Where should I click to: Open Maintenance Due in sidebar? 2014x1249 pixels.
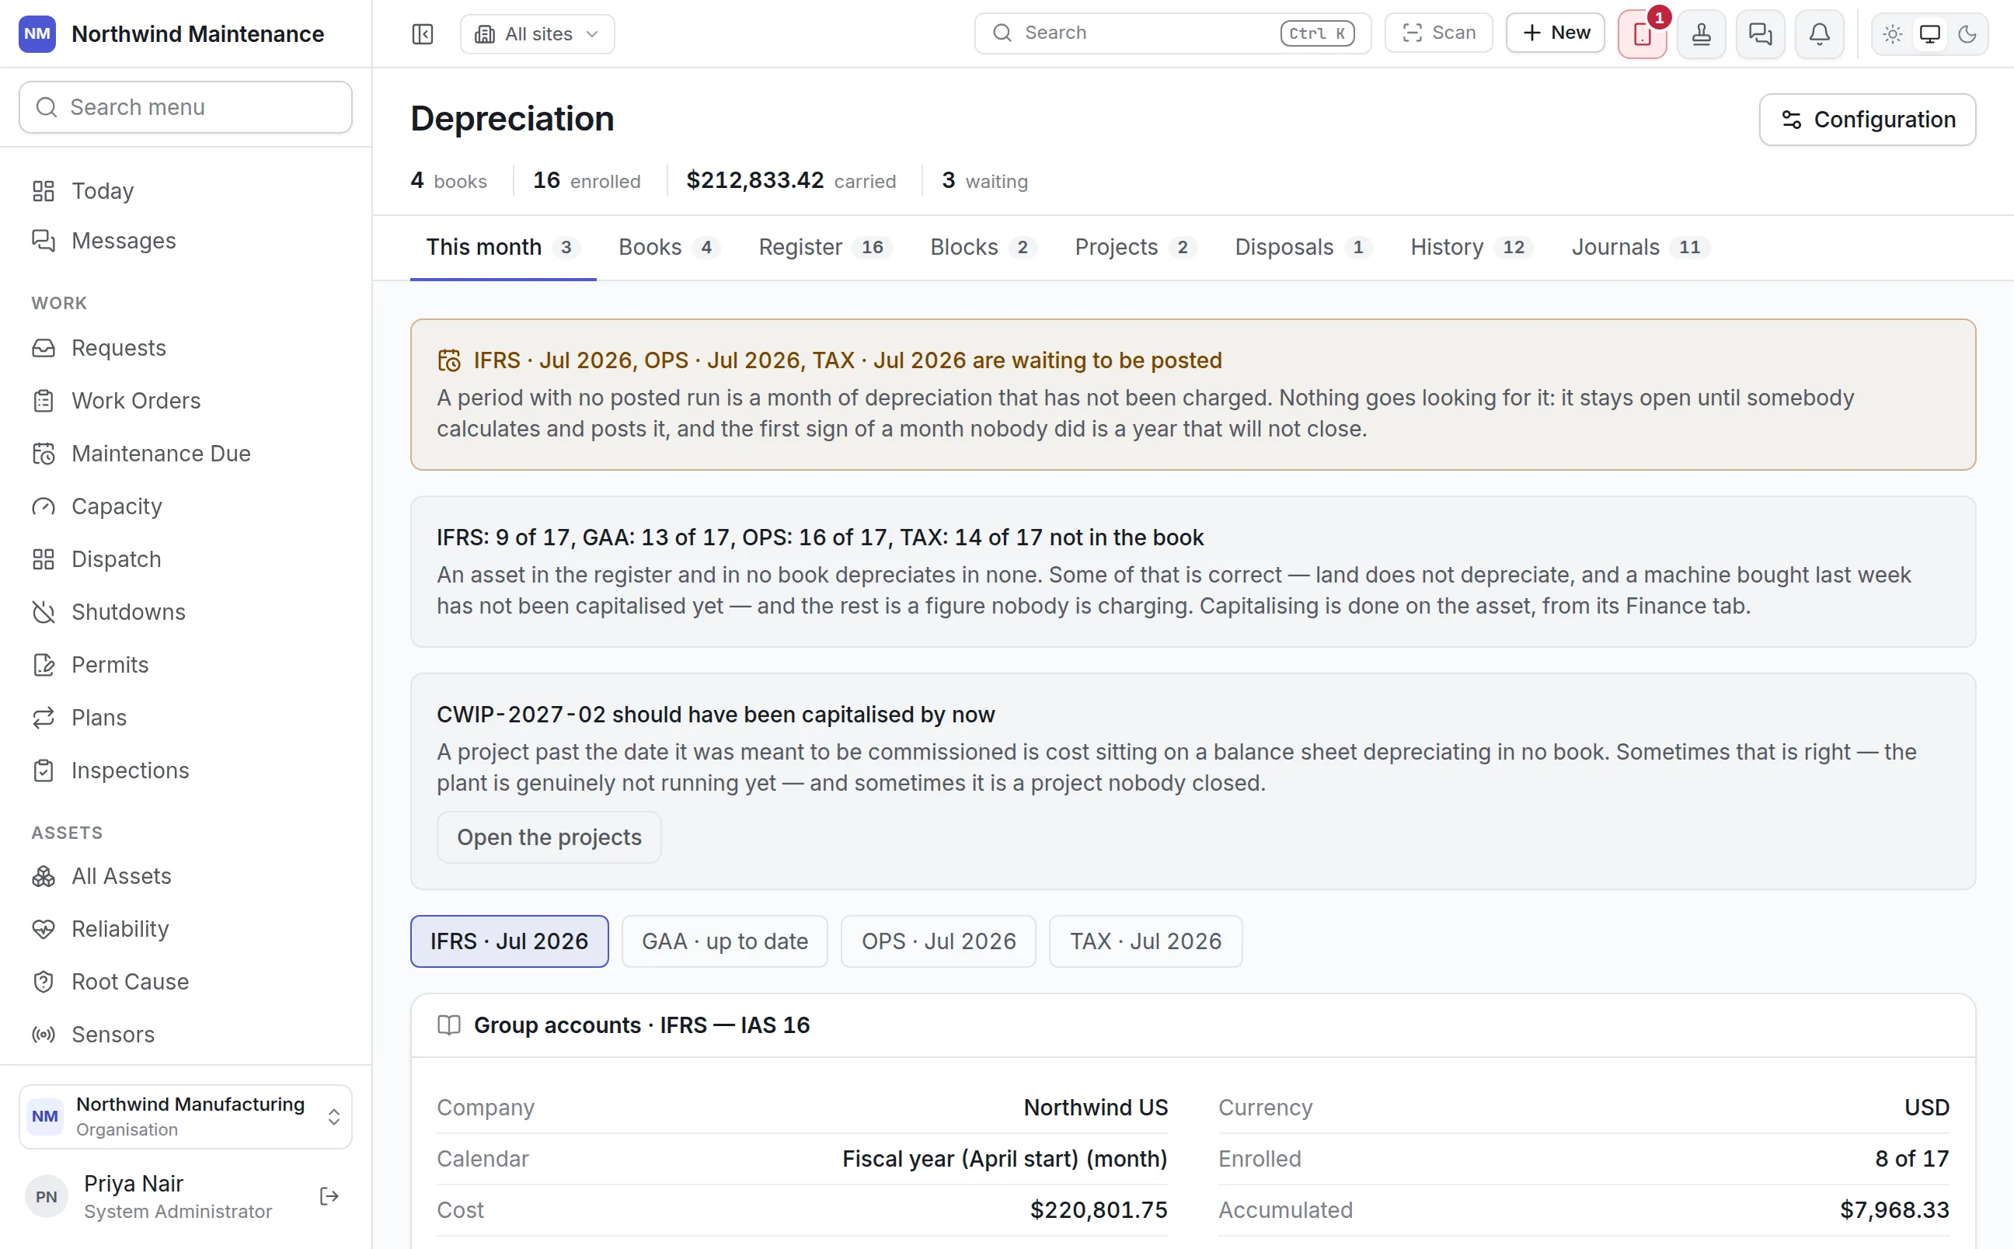186,454
